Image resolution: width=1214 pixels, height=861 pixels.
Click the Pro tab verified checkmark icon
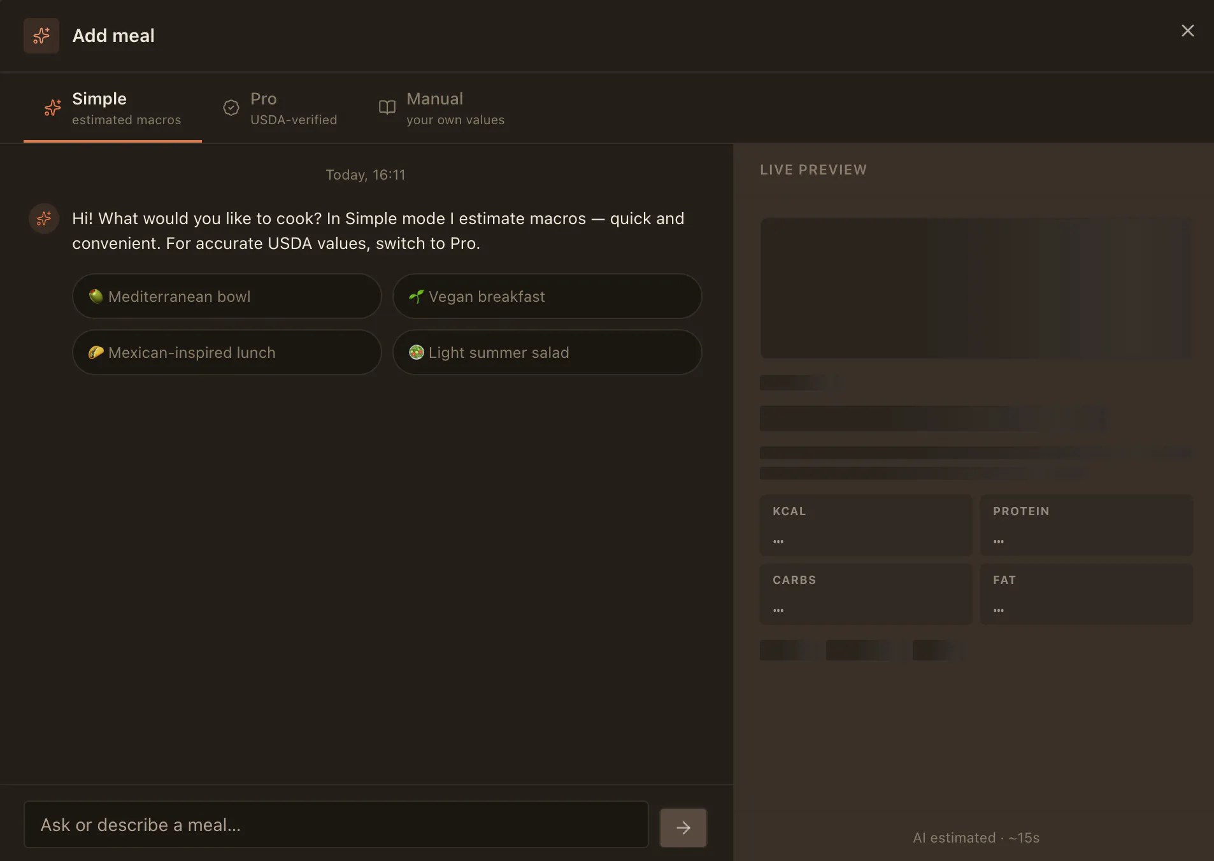coord(231,108)
